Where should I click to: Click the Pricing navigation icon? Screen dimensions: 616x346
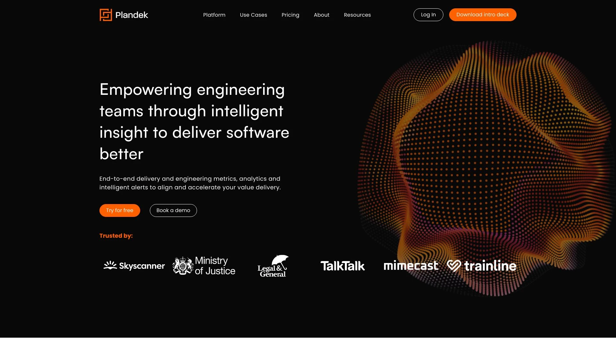(290, 14)
